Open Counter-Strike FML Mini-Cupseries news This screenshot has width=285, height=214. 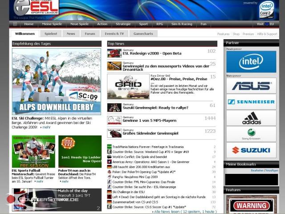(143, 182)
